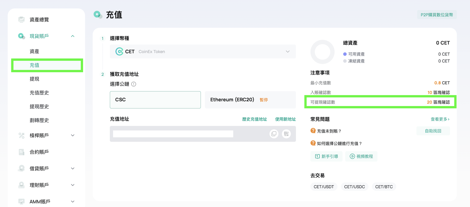The height and width of the screenshot is (207, 470).
Task: Click the CET token logo icon
Action: pos(119,52)
